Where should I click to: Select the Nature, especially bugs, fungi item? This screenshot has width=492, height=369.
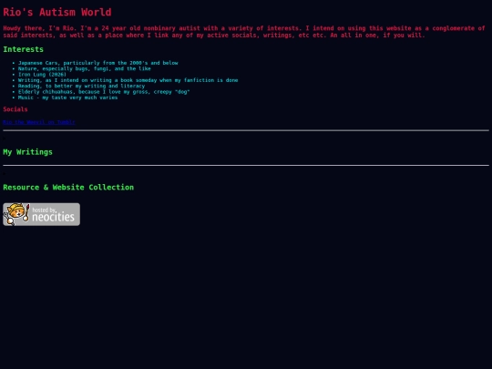pyautogui.click(x=85, y=68)
